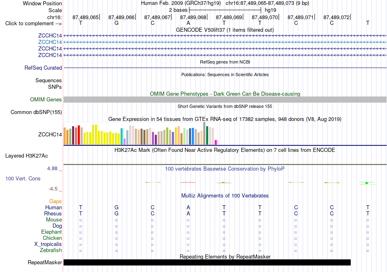Click the orange 'Gaps' row label

click(55, 202)
